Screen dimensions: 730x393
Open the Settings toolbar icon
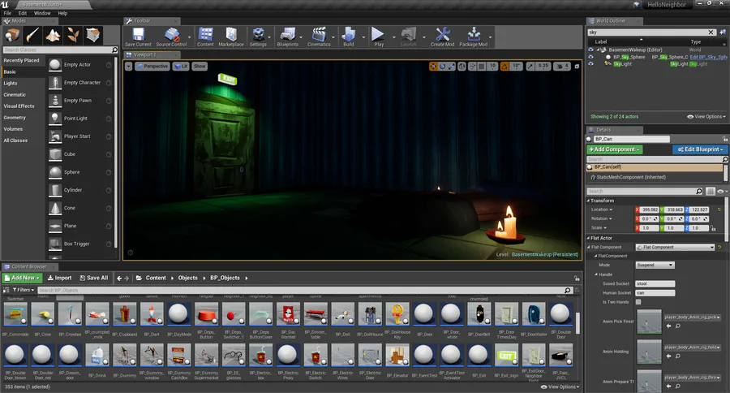[258, 37]
